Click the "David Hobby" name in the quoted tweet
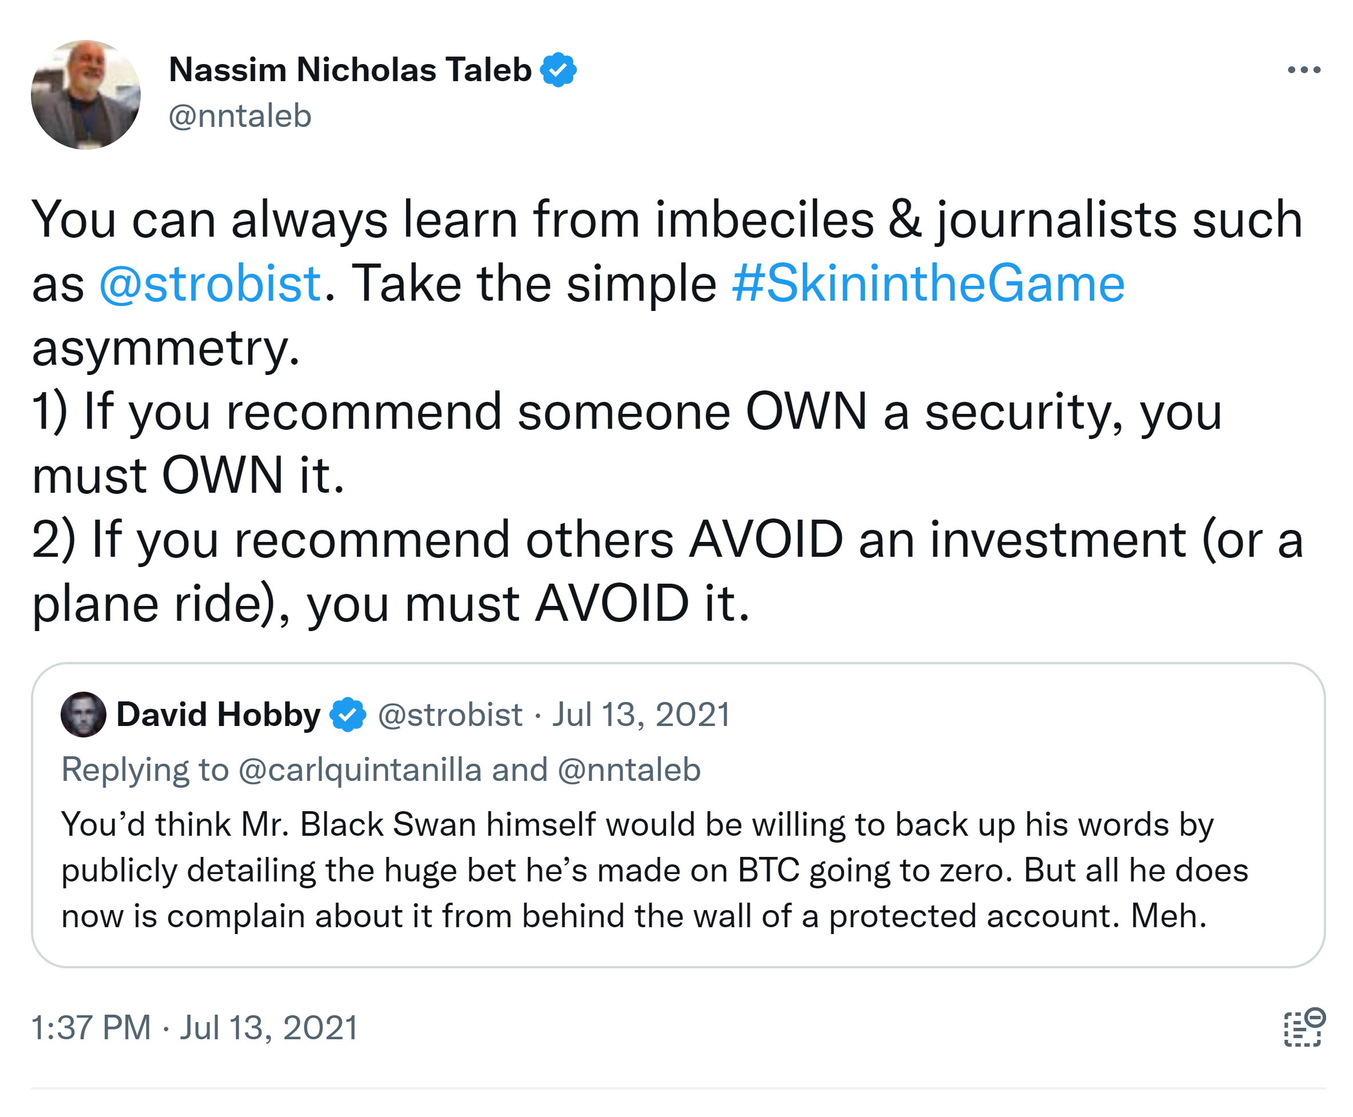Image resolution: width=1353 pixels, height=1117 pixels. click(x=219, y=714)
